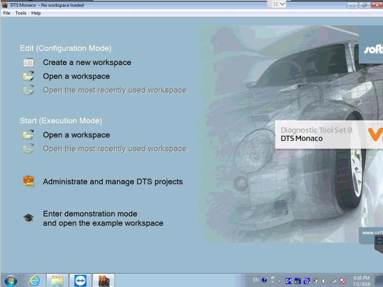Open the Windows Start menu orb
Screen dimensions: 383x287
[11, 280]
